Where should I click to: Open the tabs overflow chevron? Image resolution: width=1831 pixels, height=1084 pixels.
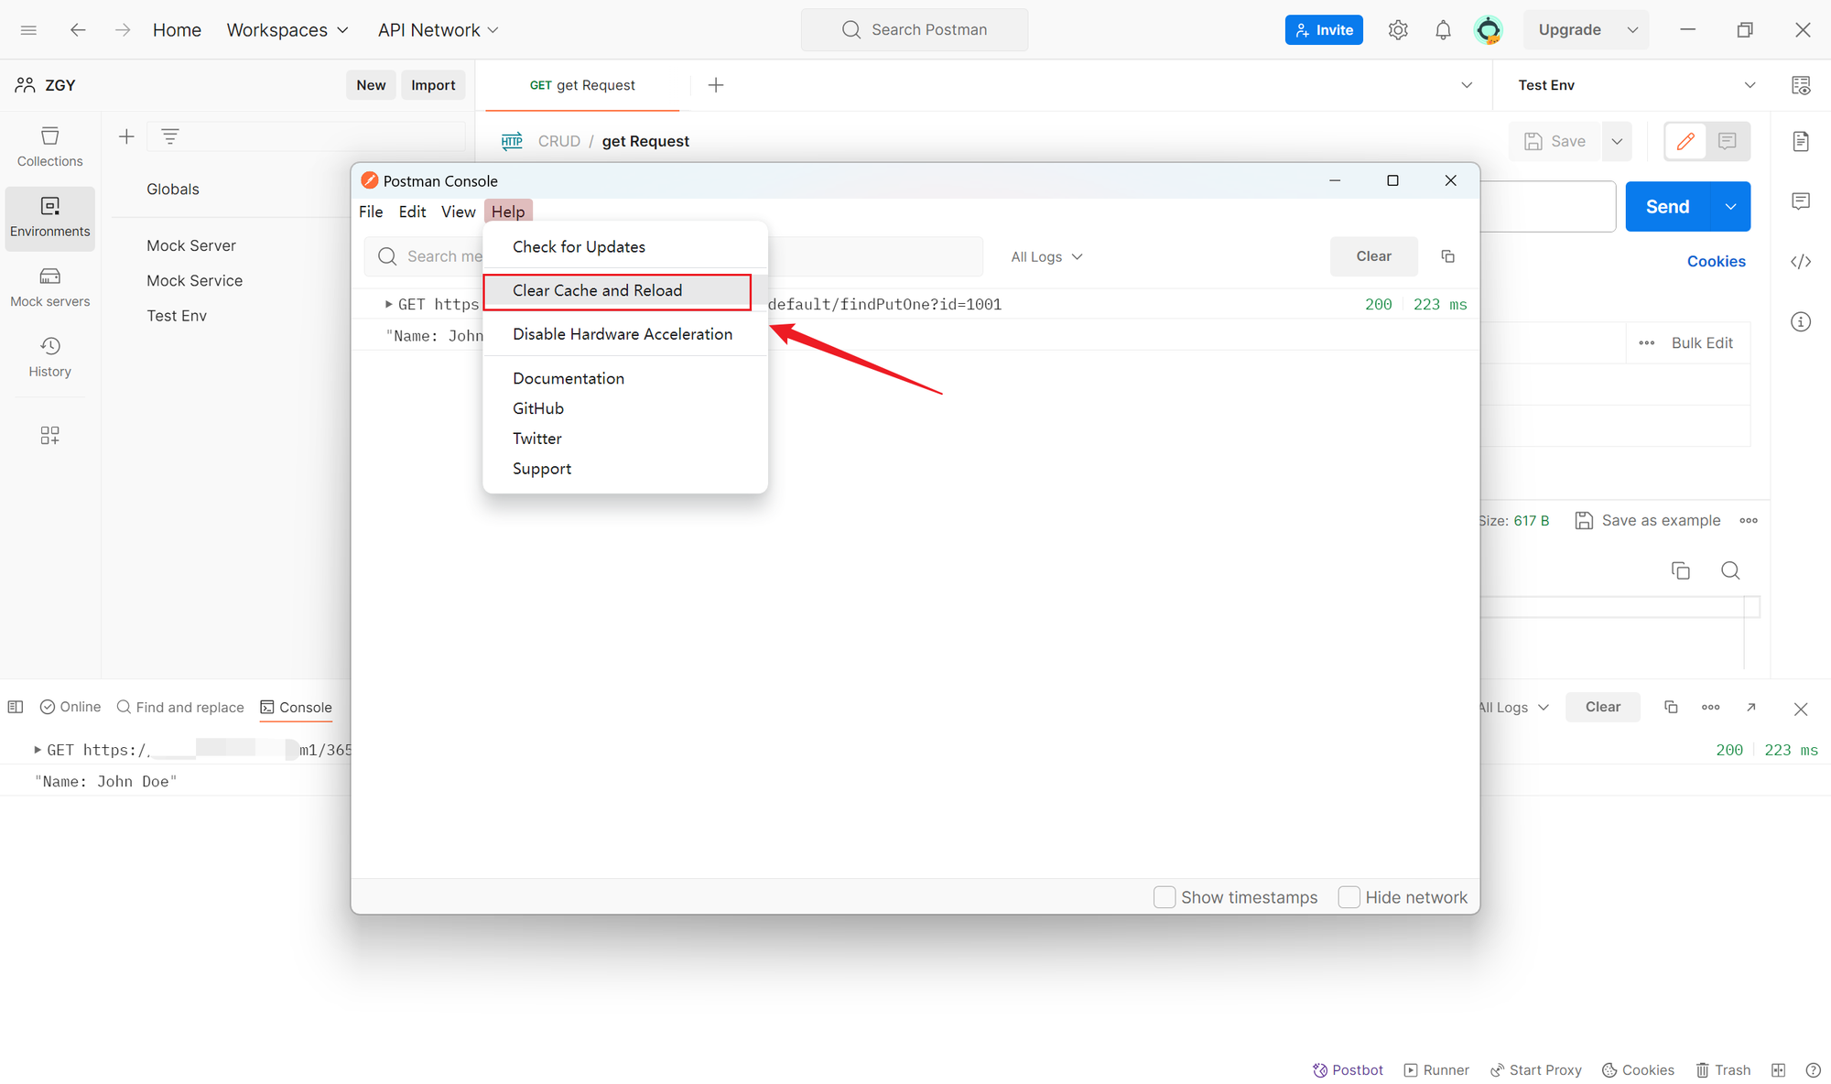[1467, 85]
